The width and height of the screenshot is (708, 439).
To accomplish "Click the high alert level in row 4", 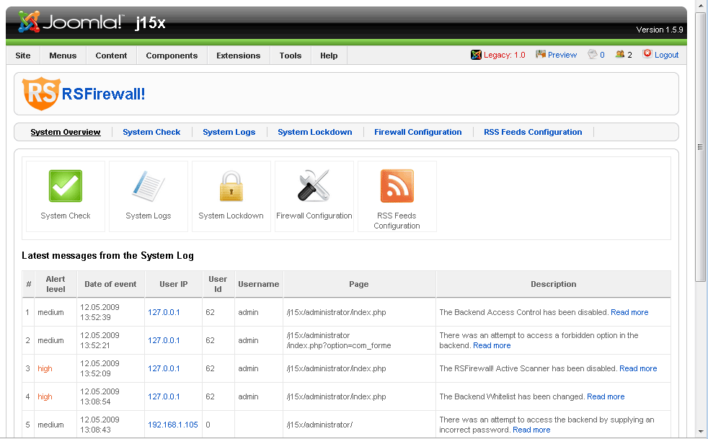I will 45,396.
